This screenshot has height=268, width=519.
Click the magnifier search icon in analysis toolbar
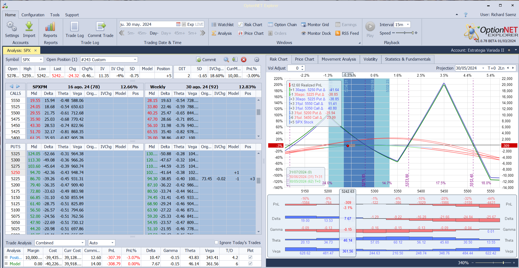click(226, 60)
